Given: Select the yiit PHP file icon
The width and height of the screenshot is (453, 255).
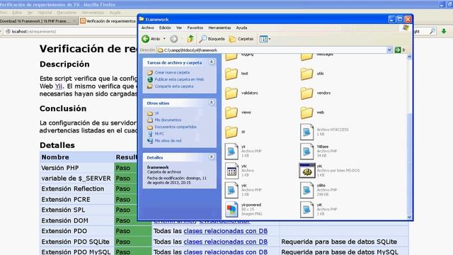Looking at the screenshot, I should pos(306,210).
